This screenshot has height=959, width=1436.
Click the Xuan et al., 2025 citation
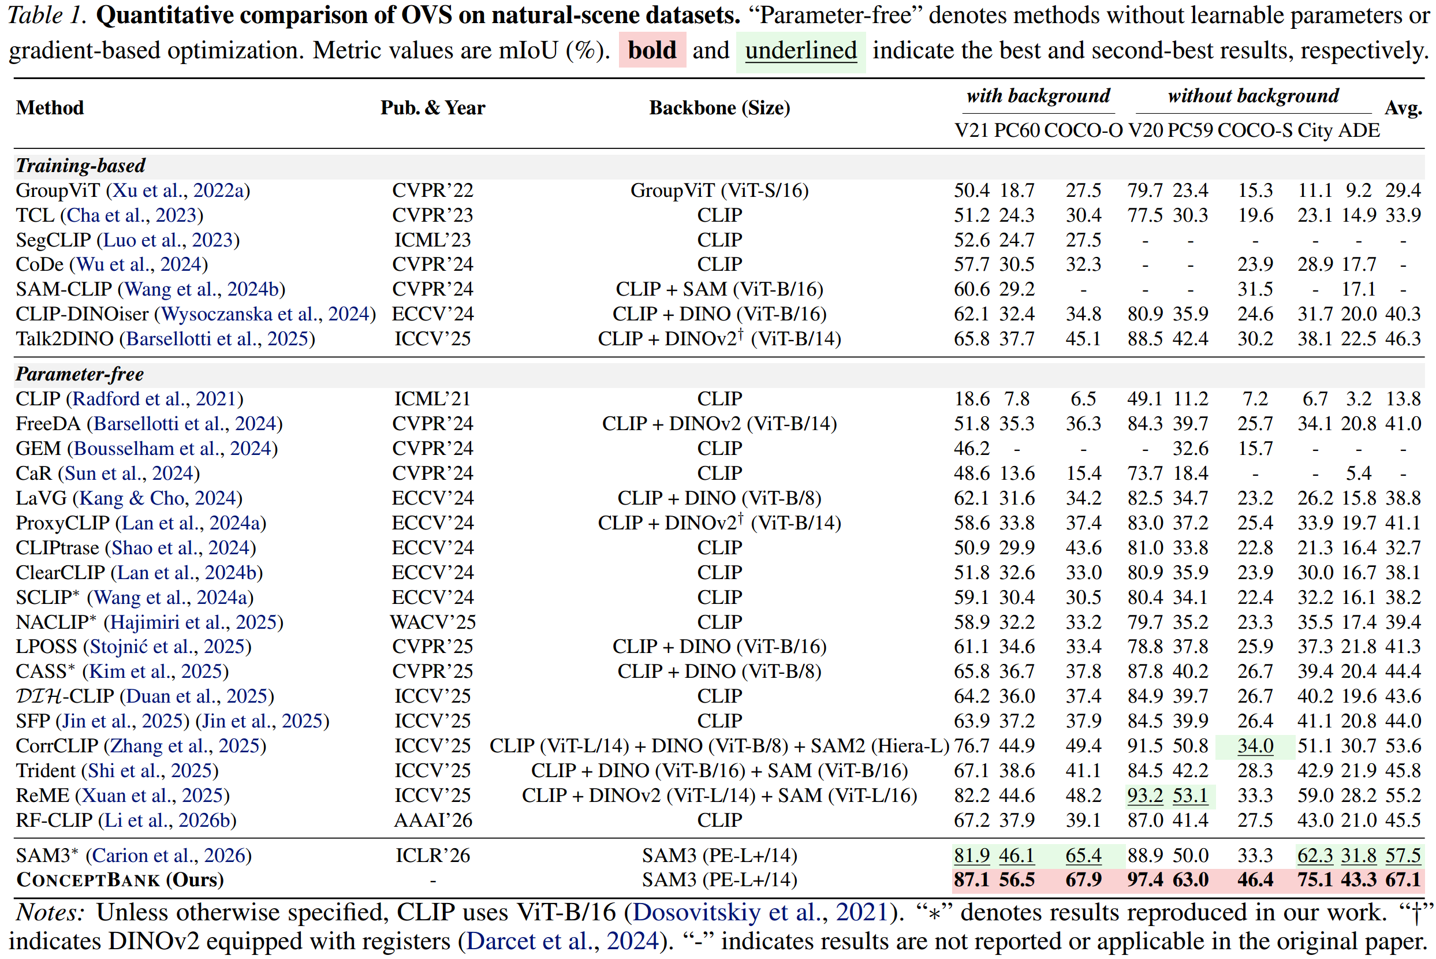point(153,796)
